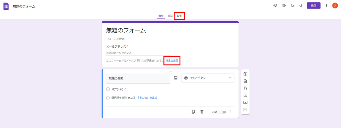Switch to the 回答 tab

point(170,16)
